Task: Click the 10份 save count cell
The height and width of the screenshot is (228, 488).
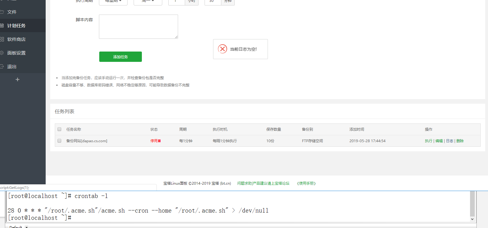Action: click(x=270, y=141)
